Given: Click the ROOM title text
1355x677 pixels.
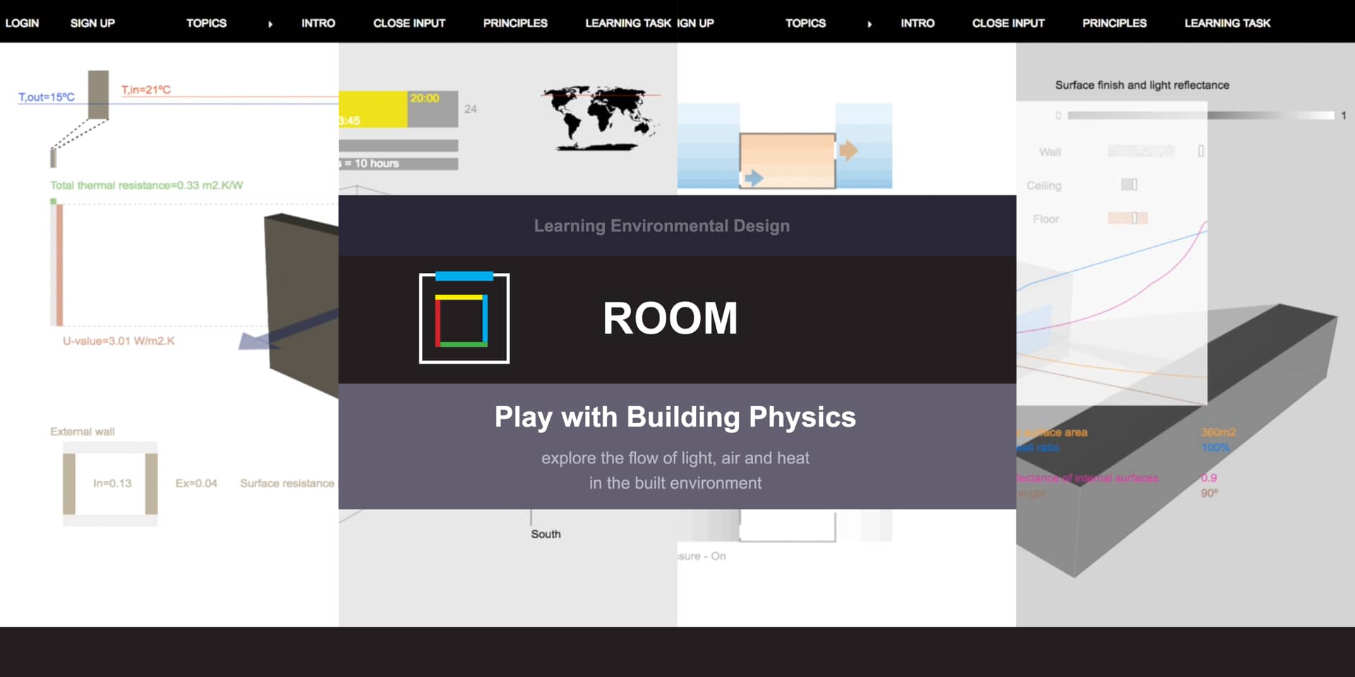Looking at the screenshot, I should pos(670,318).
